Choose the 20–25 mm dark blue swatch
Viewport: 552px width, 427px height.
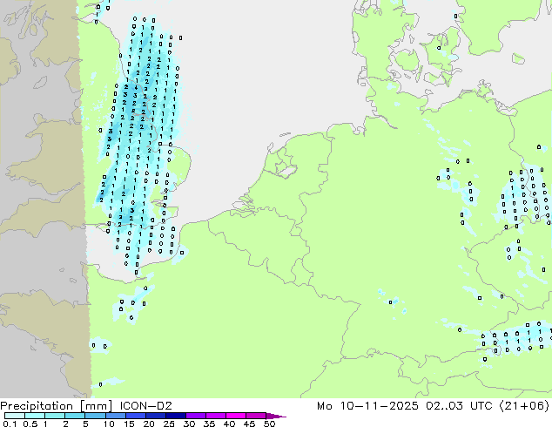(x=155, y=416)
